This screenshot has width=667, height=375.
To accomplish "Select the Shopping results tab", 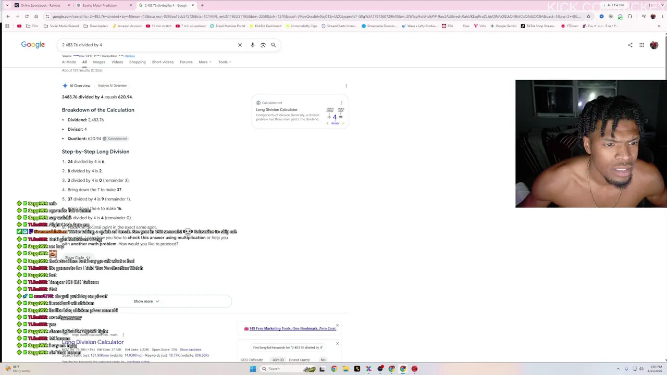I will tap(138, 62).
